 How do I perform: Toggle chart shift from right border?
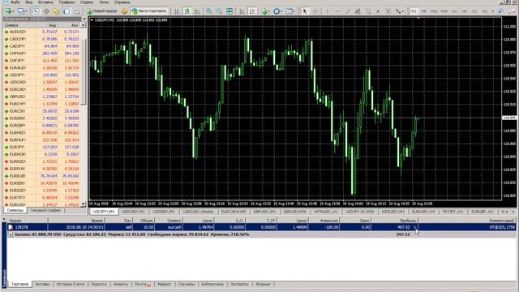click(x=252, y=11)
